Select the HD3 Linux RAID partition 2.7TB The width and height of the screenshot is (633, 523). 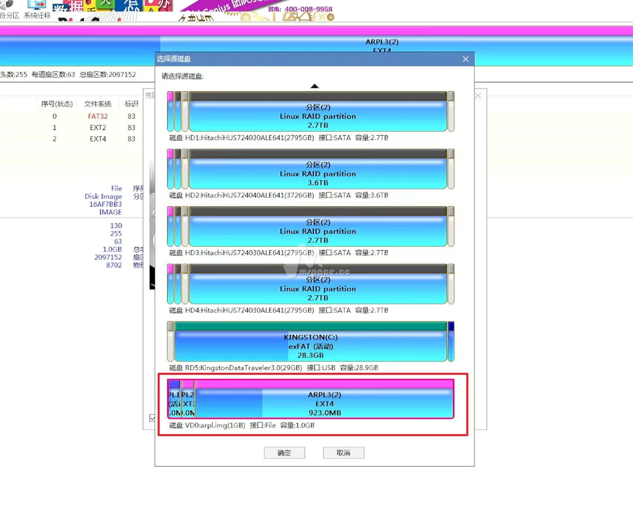(x=318, y=227)
